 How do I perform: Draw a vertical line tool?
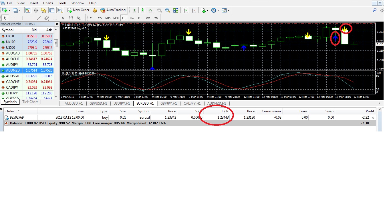tap(23, 18)
